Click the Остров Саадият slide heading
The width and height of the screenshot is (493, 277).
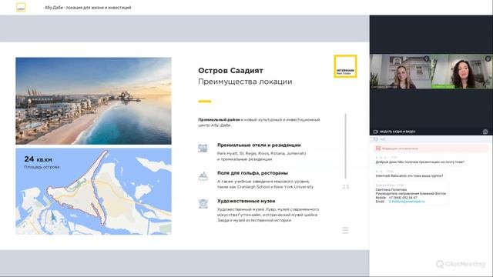pyautogui.click(x=230, y=71)
